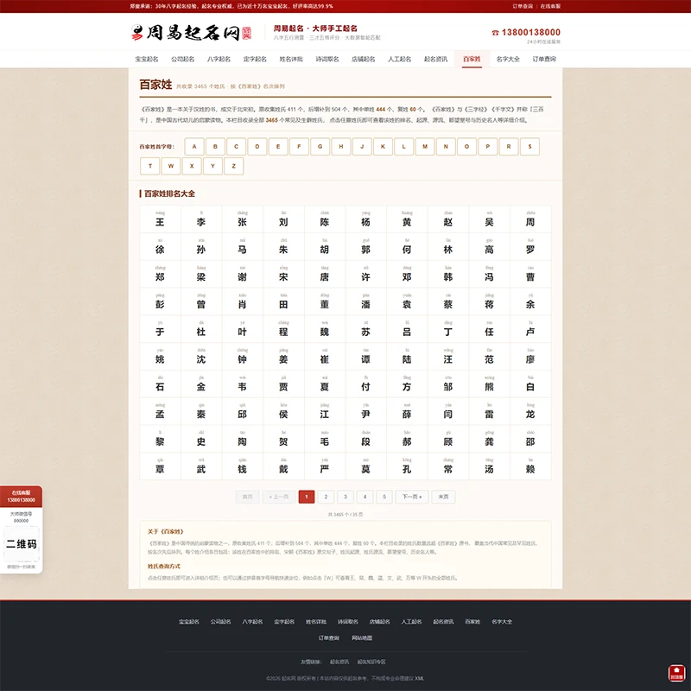This screenshot has height=691, width=691.
Task: Filter surnames by letter X
Action: pos(192,166)
